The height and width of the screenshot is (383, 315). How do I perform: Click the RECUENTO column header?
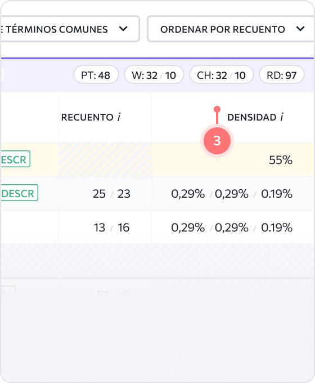[91, 117]
